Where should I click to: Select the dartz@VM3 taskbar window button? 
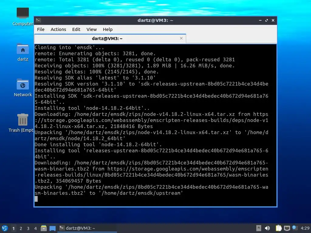coord(87,228)
